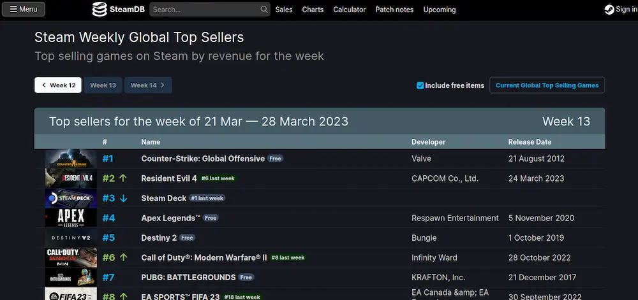This screenshot has width=638, height=300.
Task: Open the PUBG: BATTLEGROUNDS link
Action: point(188,278)
